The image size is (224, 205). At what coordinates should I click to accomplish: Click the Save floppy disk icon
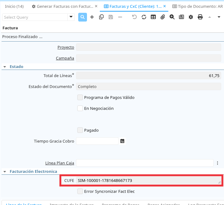111,17
